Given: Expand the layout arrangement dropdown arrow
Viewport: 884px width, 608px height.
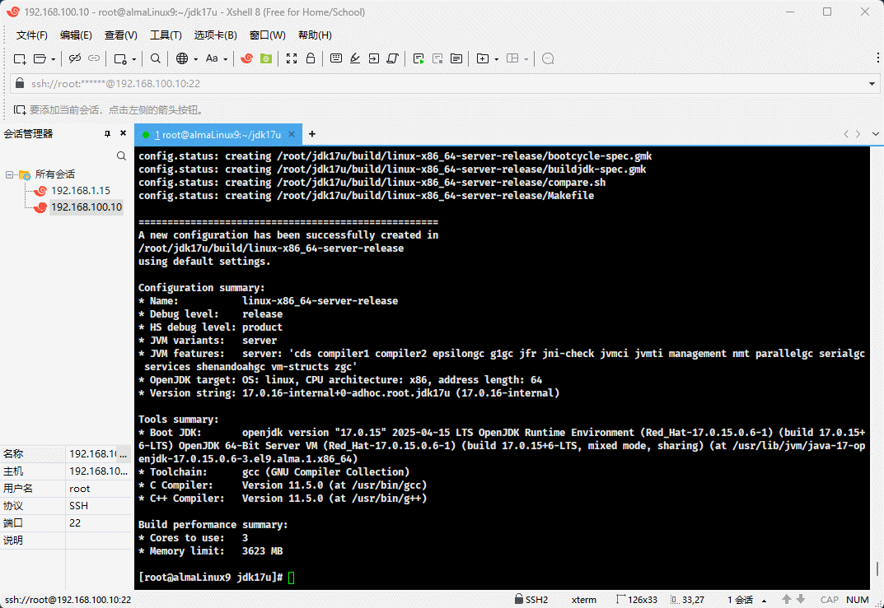Looking at the screenshot, I should pyautogui.click(x=526, y=59).
